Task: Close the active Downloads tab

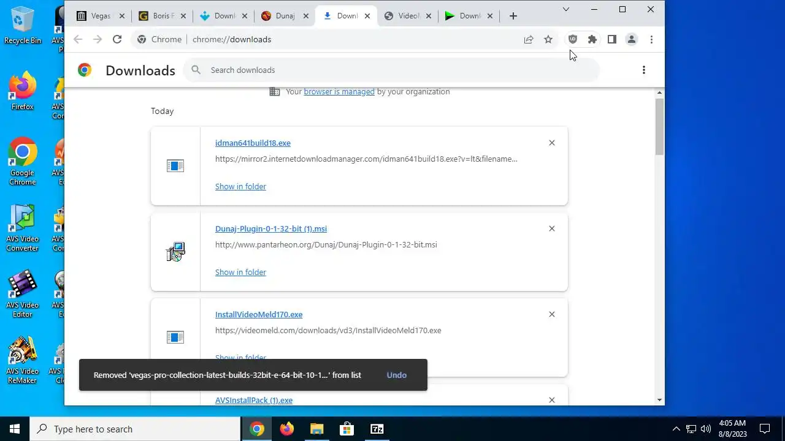Action: tap(367, 16)
